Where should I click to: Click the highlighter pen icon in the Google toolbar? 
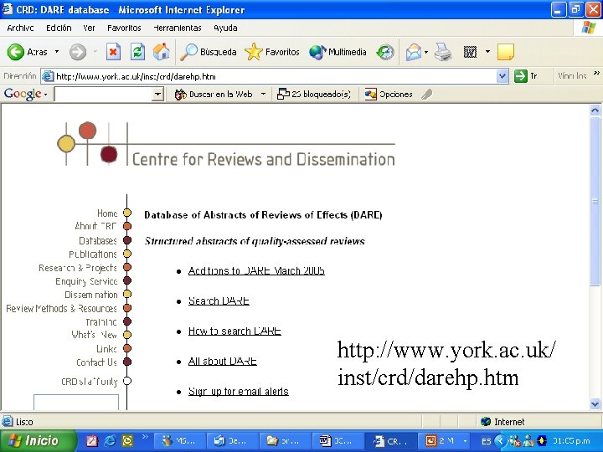point(426,94)
